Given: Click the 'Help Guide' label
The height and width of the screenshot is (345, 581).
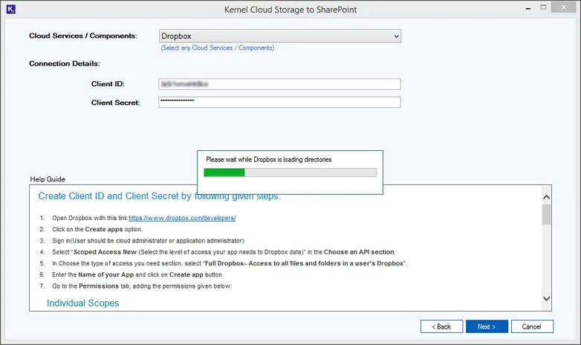Looking at the screenshot, I should [x=48, y=179].
